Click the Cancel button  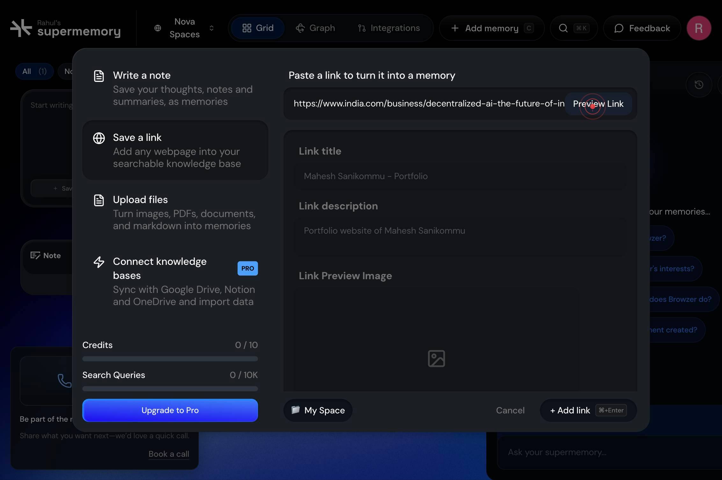[510, 410]
